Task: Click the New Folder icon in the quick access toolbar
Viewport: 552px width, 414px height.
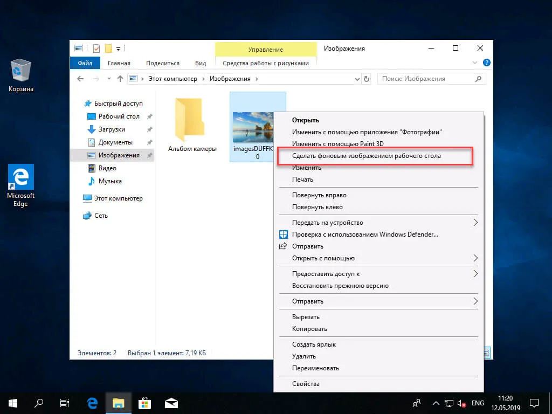Action: pos(108,49)
